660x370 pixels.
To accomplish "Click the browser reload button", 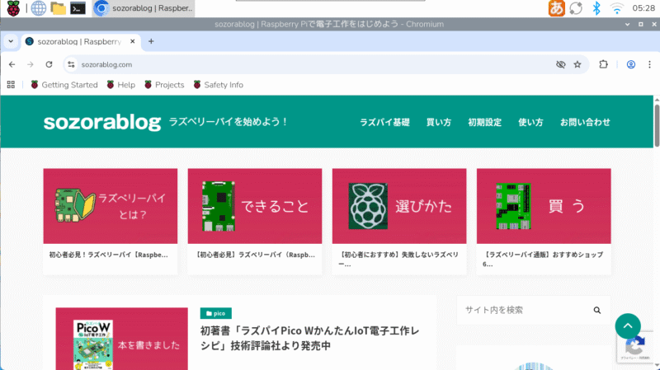I will pos(49,64).
